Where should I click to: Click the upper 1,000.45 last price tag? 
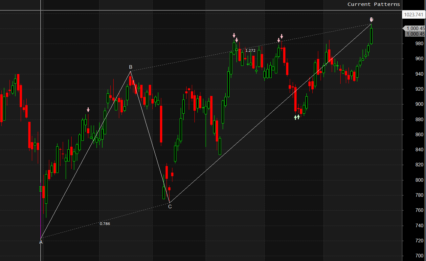[415, 28]
